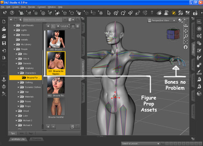The width and height of the screenshot is (203, 146).
Task: Create a new camera from toolbar
Action: click(x=21, y=13)
